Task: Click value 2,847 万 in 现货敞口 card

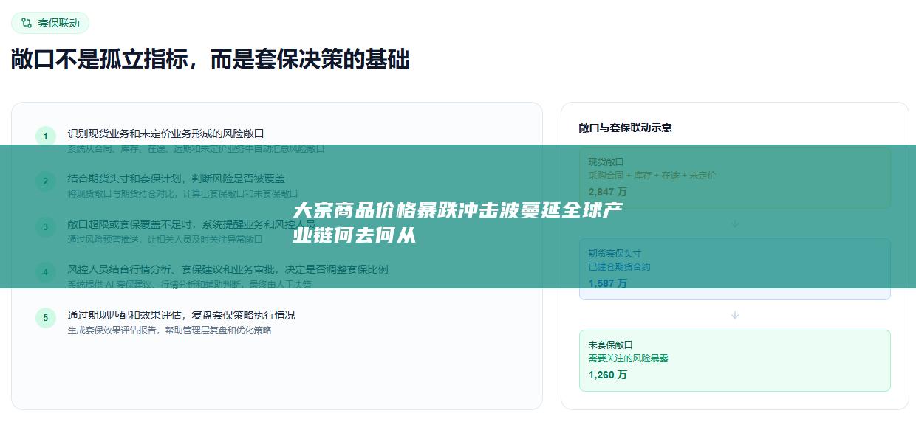Action: [608, 193]
